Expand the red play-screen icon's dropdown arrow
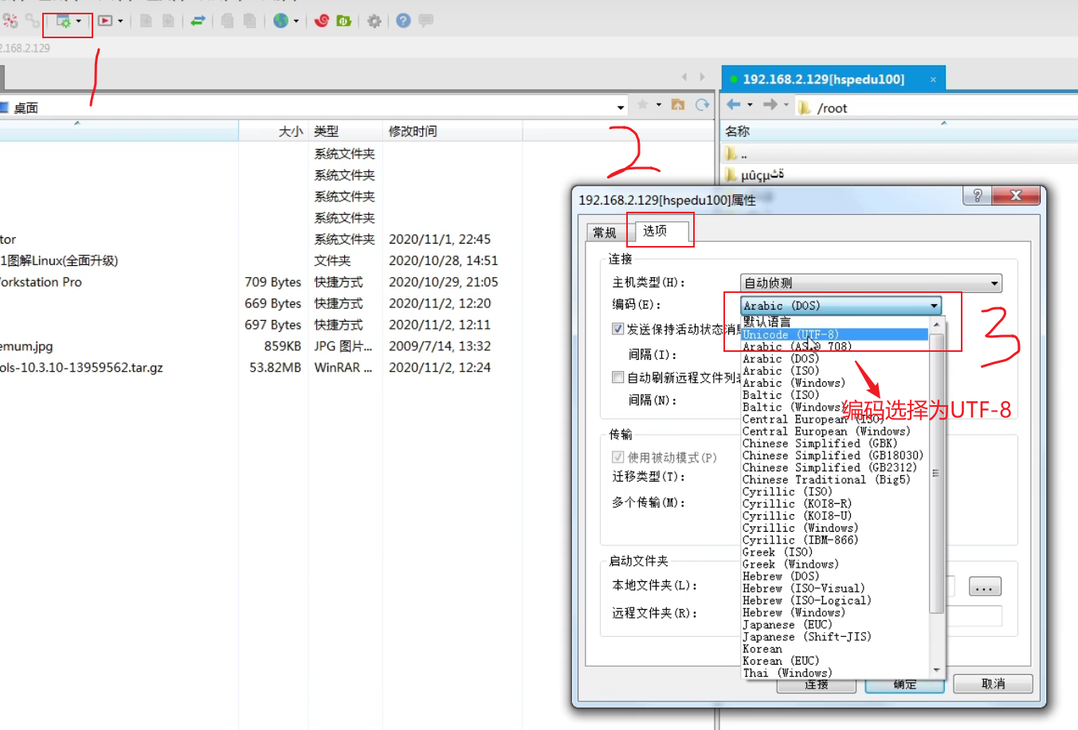The width and height of the screenshot is (1078, 730). pos(120,21)
